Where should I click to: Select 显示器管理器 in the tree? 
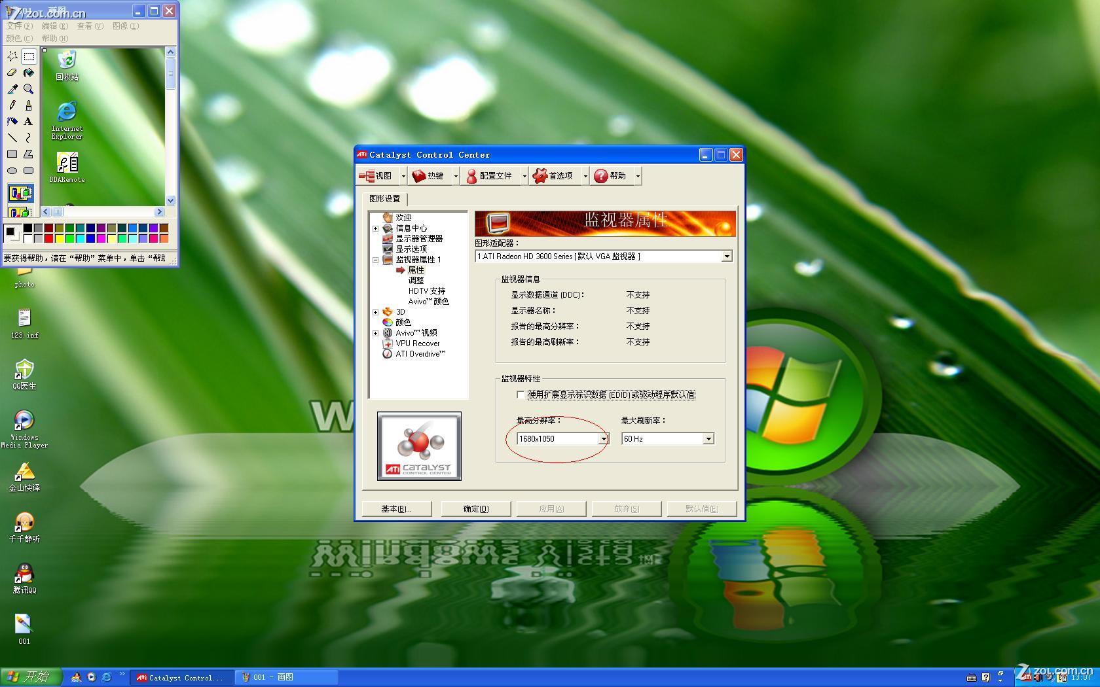[x=419, y=239]
